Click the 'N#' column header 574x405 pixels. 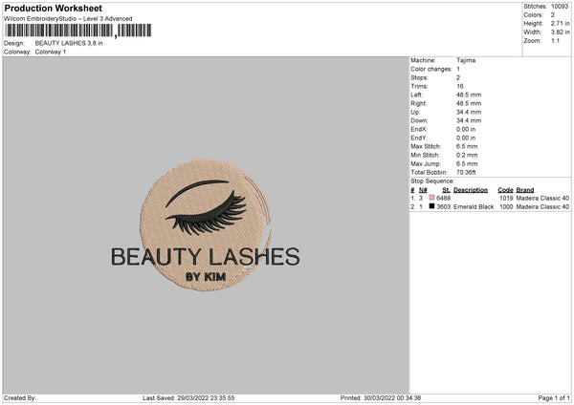pyautogui.click(x=423, y=190)
